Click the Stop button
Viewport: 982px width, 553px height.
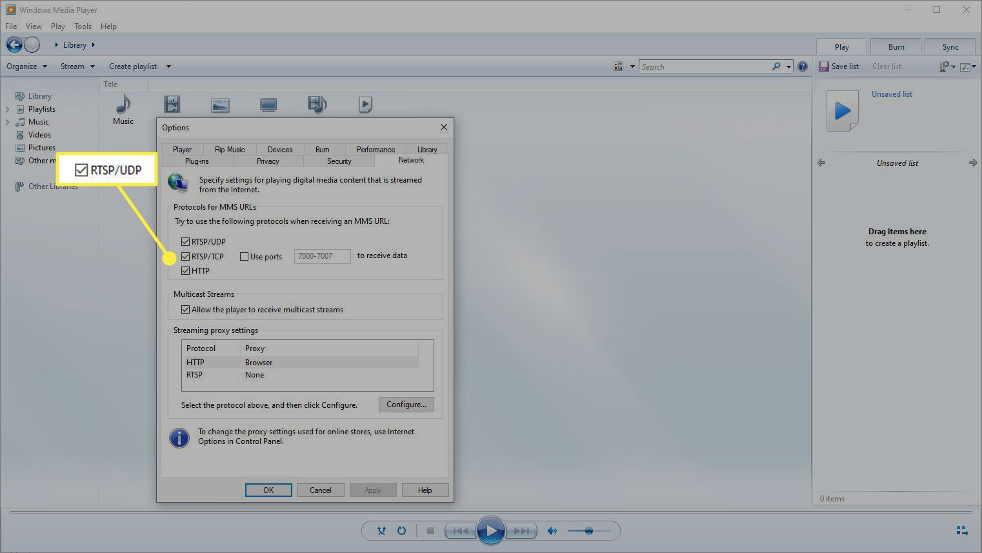pyautogui.click(x=430, y=531)
